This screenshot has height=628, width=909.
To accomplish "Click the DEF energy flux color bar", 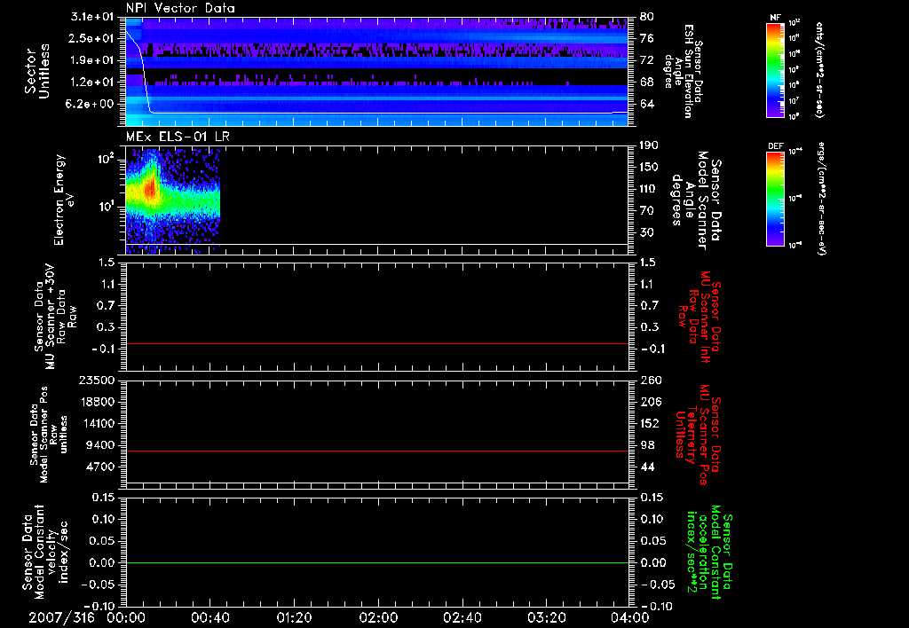I will point(776,199).
